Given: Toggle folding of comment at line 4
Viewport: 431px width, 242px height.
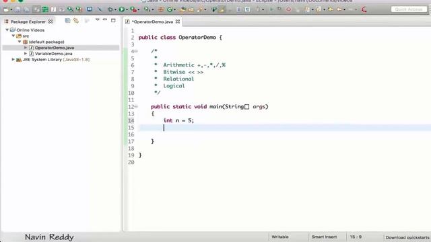Looking at the screenshot, I should click(x=136, y=51).
